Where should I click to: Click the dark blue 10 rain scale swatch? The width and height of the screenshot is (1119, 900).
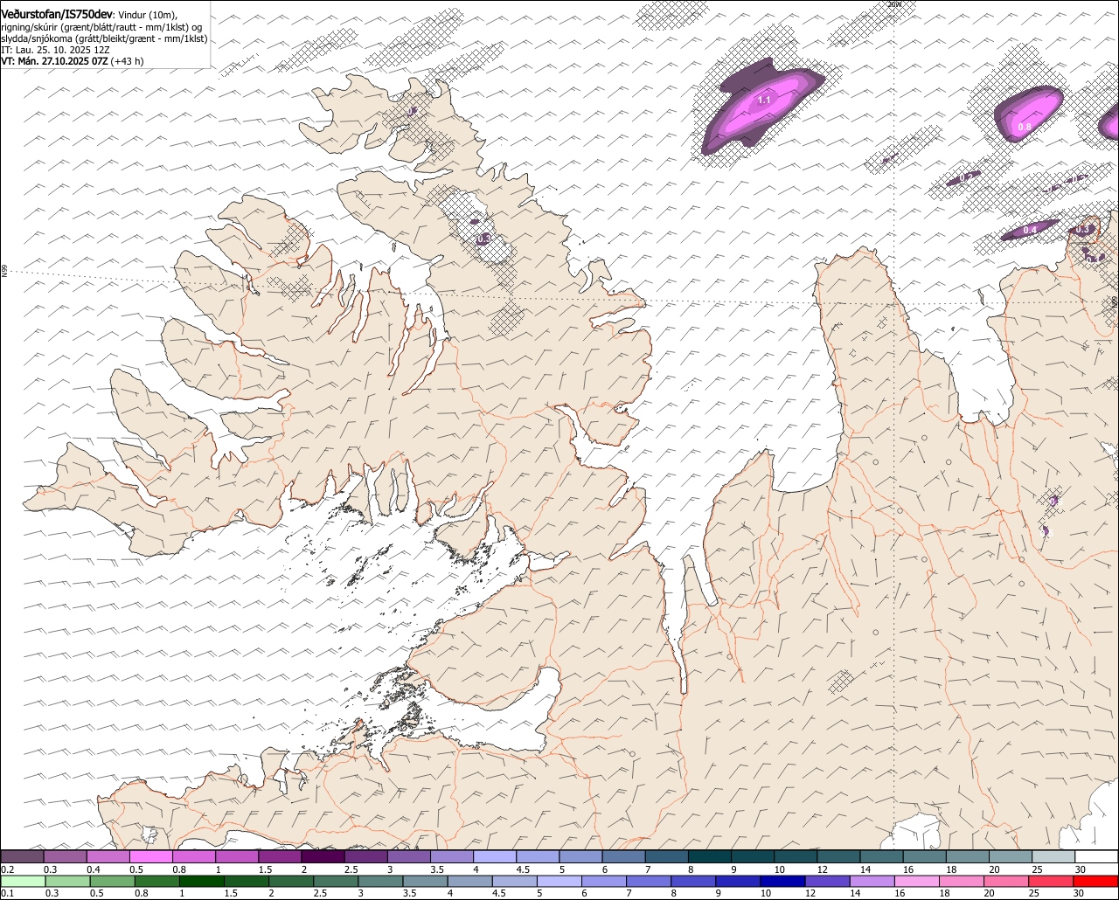[781, 881]
